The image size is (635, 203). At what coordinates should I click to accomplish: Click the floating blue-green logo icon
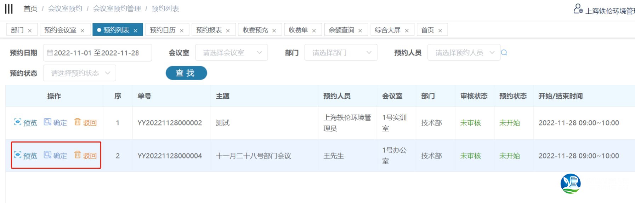click(570, 184)
